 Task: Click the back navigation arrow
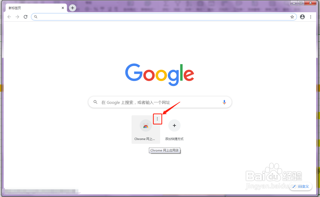pos(9,17)
